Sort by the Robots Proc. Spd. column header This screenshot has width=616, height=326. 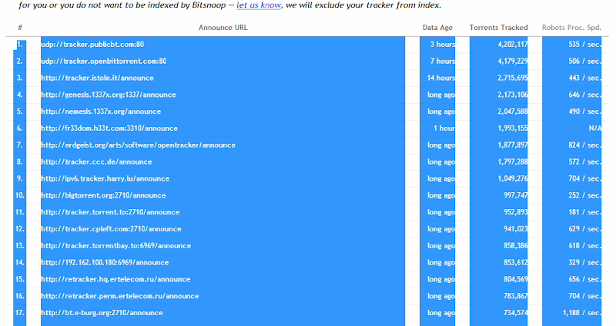(x=571, y=28)
